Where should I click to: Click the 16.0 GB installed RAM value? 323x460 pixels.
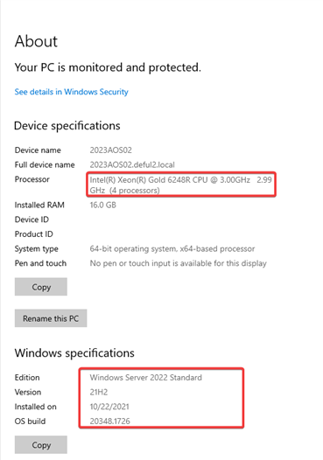[102, 205]
